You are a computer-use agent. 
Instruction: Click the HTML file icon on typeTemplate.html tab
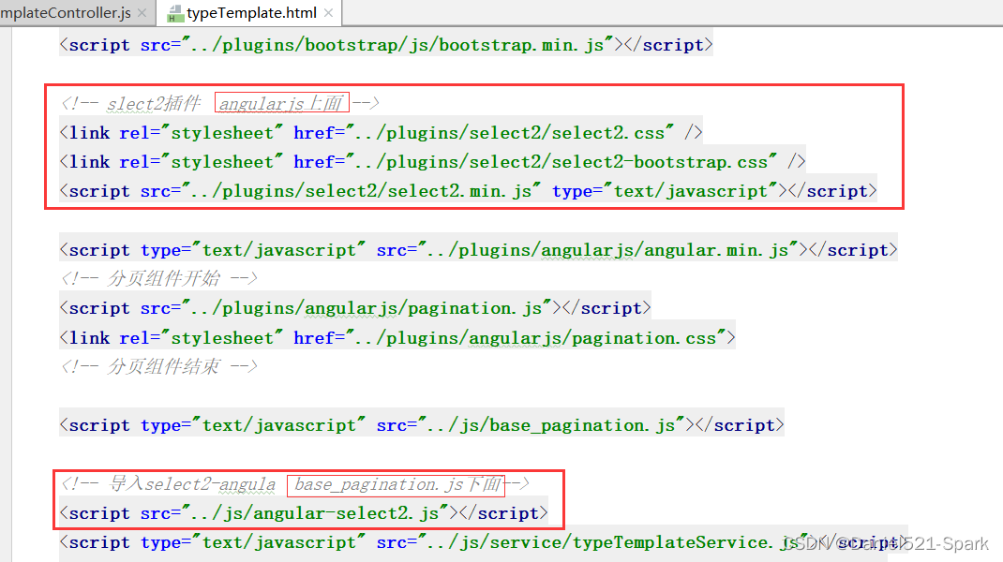click(174, 13)
